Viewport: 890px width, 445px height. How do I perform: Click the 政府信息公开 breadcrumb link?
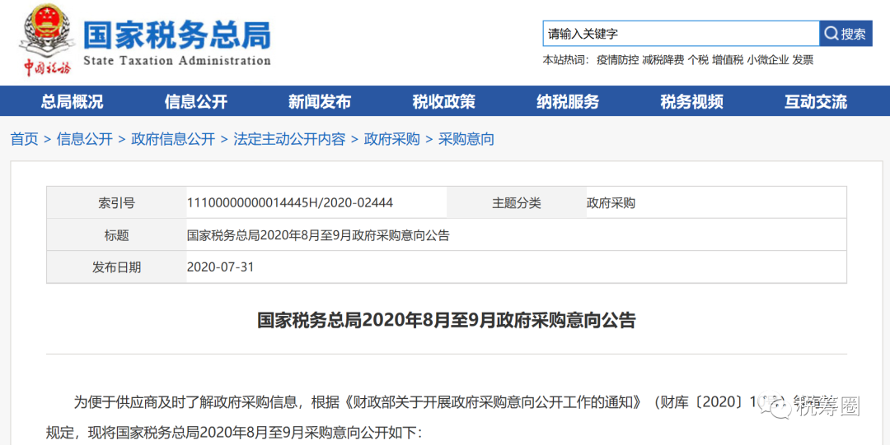pyautogui.click(x=173, y=139)
